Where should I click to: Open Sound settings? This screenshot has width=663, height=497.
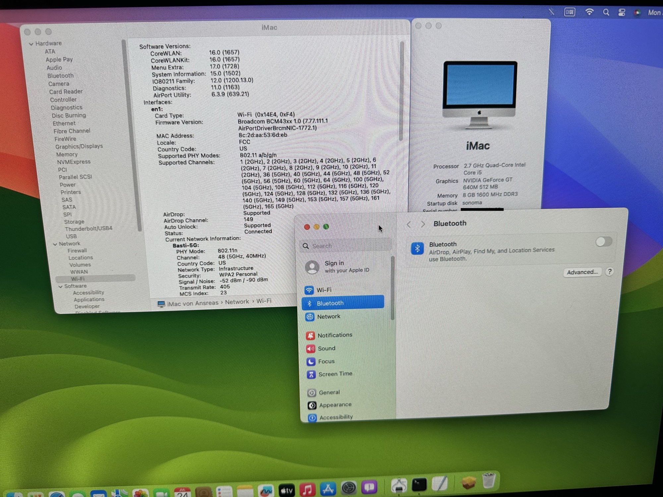[x=326, y=349]
